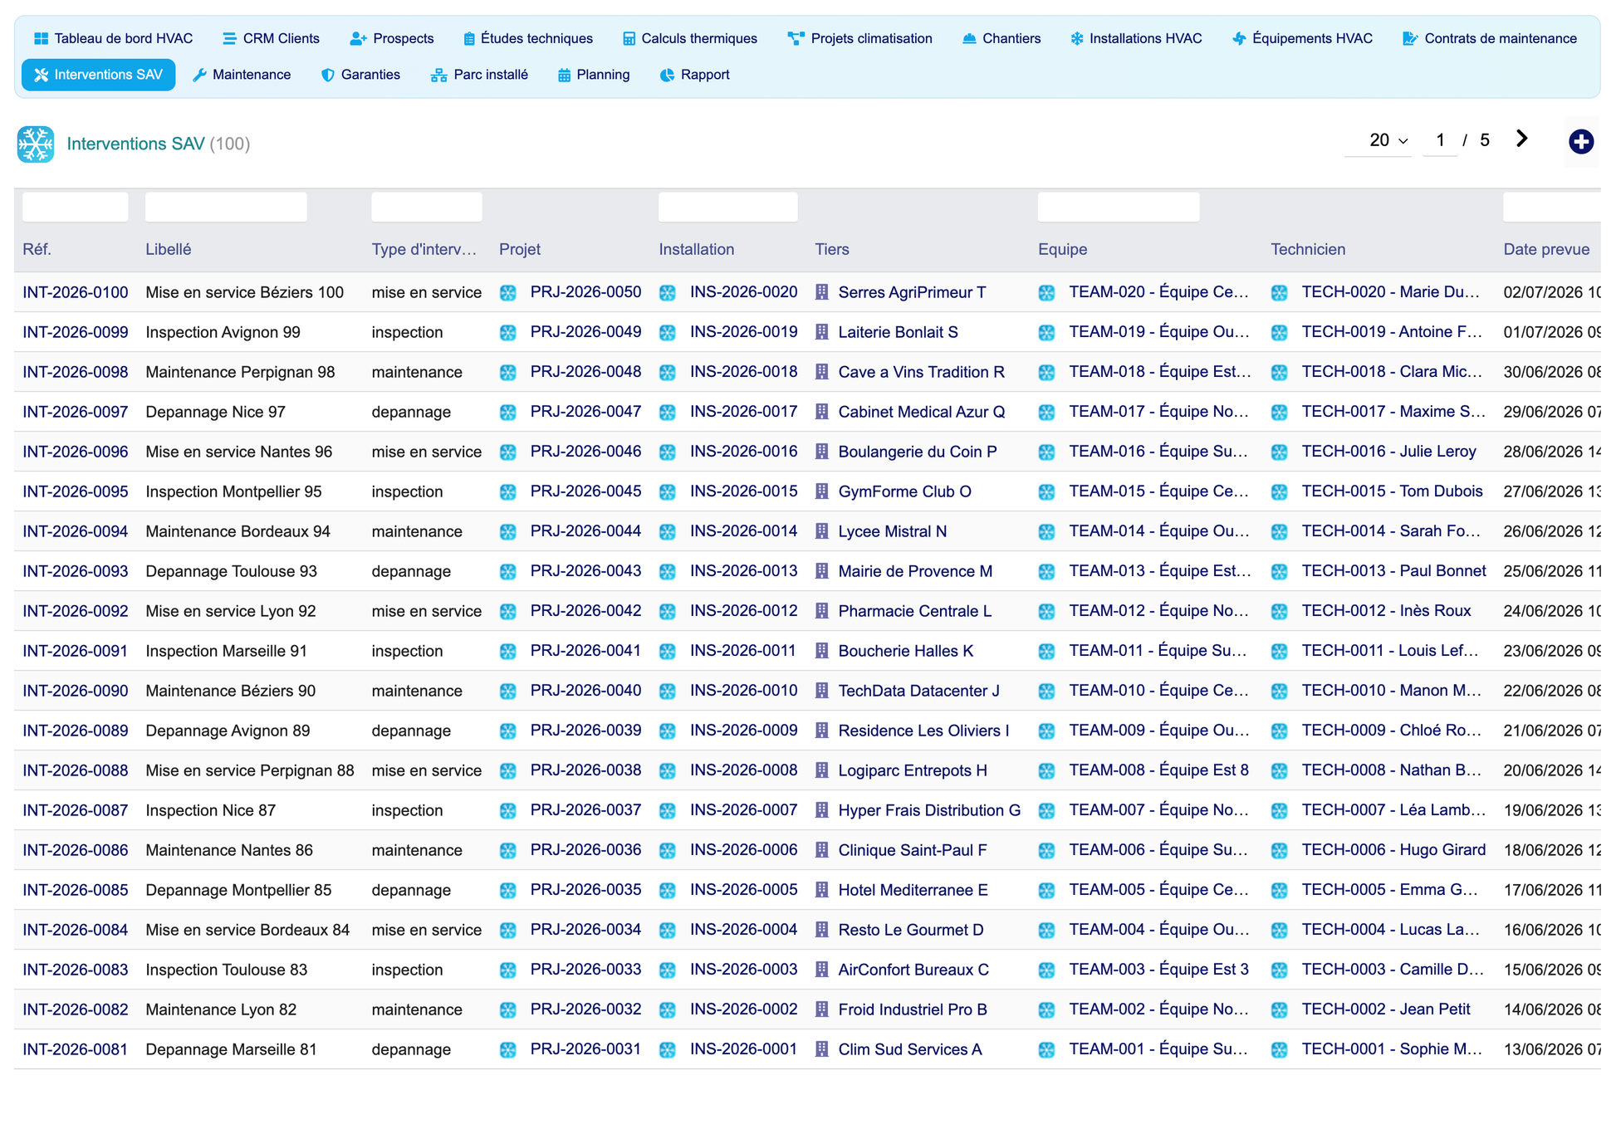The height and width of the screenshot is (1134, 1616).
Task: Click the add new intervention plus icon
Action: click(x=1580, y=142)
